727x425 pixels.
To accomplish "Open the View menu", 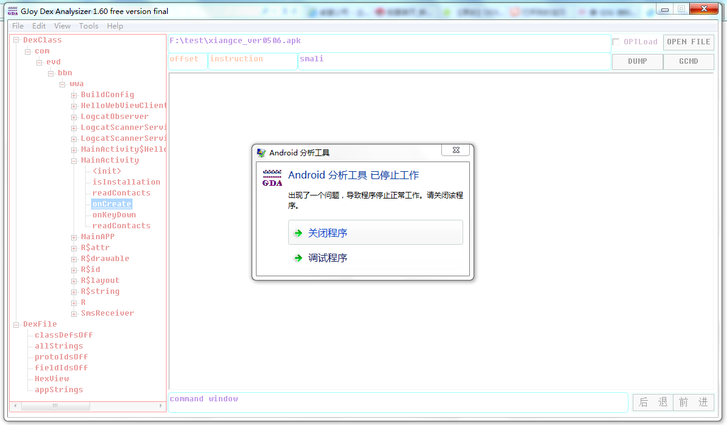I will (62, 26).
